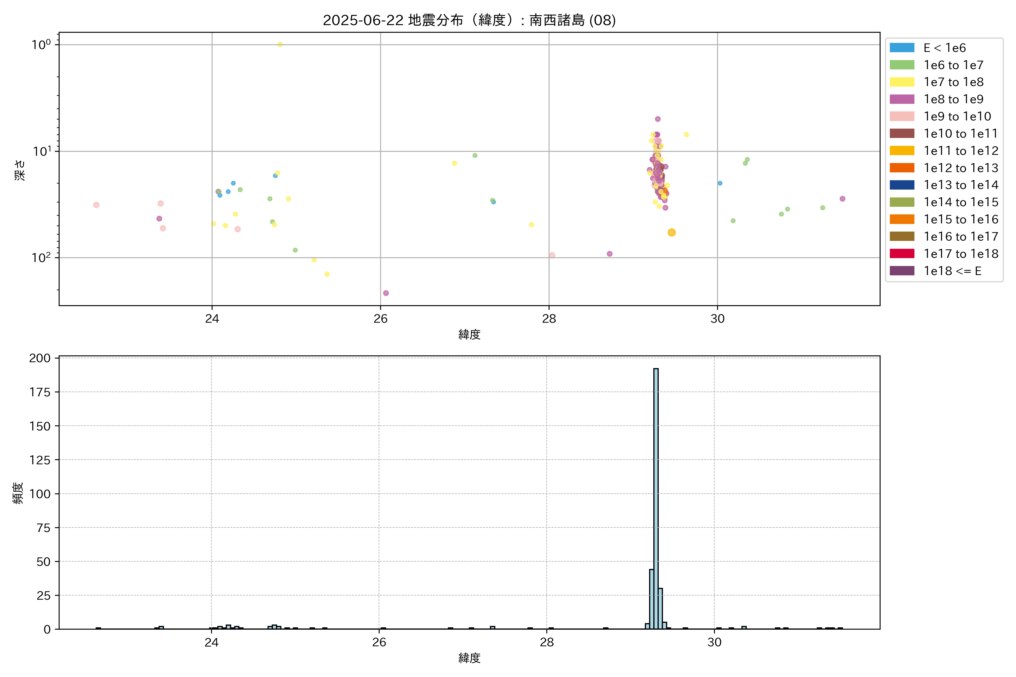Click the blue 'E < 1e6' legend swatch
1016x677 pixels.
click(x=901, y=48)
